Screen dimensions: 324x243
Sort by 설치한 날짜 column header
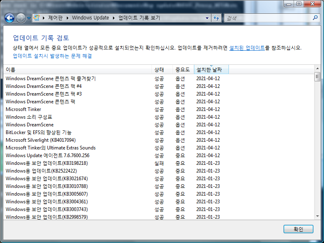coord(211,70)
